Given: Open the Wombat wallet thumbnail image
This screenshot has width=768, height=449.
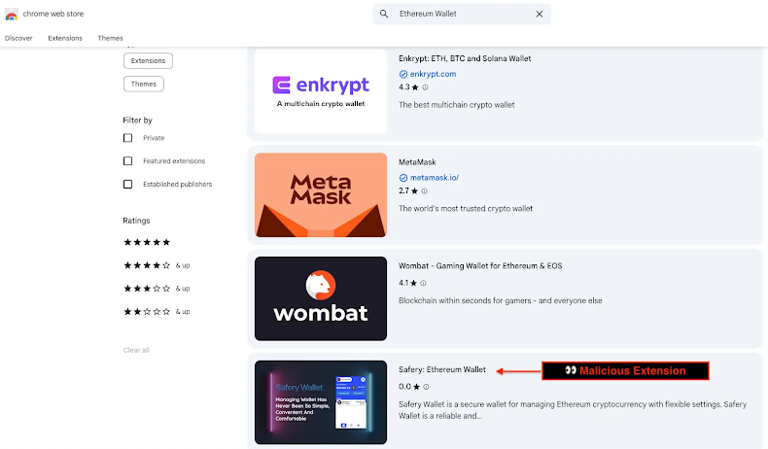Looking at the screenshot, I should point(320,301).
